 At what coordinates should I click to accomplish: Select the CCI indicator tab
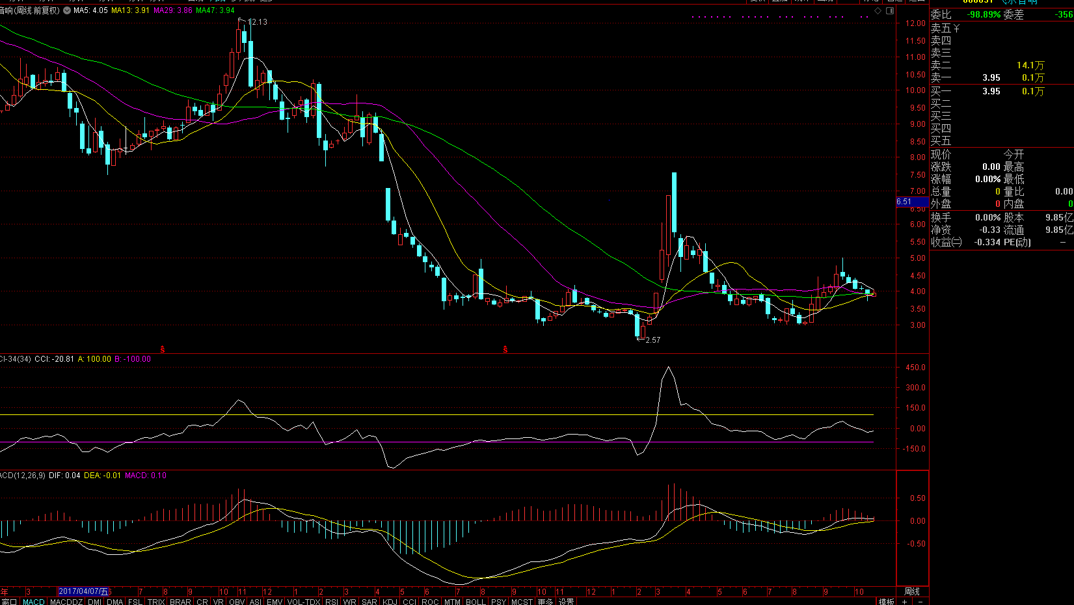[x=409, y=601]
